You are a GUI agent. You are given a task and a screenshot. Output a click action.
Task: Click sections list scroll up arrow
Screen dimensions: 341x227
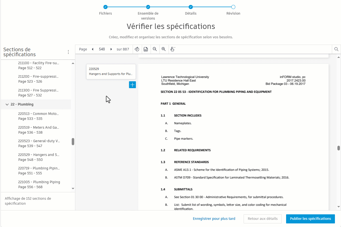(x=73, y=63)
